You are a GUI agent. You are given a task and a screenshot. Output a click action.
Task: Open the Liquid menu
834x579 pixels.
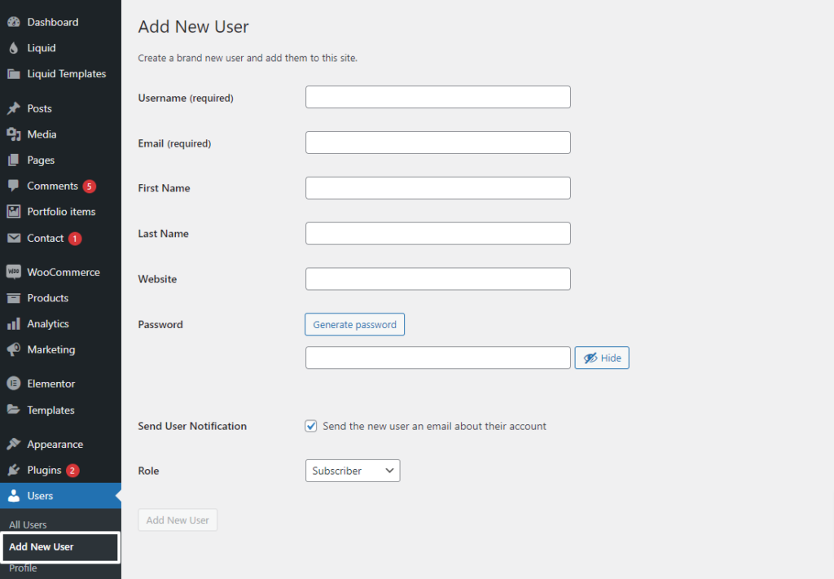pyautogui.click(x=60, y=48)
